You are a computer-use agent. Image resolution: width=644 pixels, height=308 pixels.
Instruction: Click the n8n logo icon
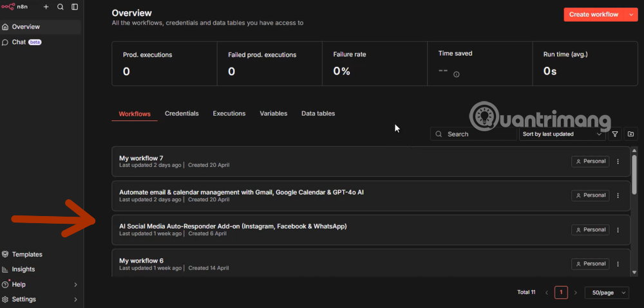[8, 7]
